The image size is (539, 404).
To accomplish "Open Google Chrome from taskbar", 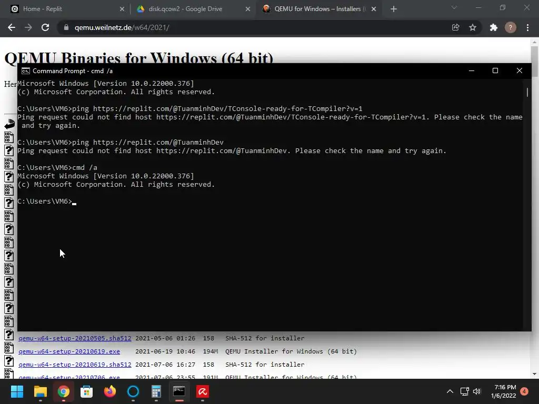I will 64,391.
